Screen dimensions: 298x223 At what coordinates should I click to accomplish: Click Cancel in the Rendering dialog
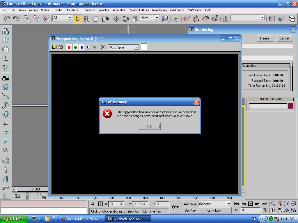click(x=284, y=38)
